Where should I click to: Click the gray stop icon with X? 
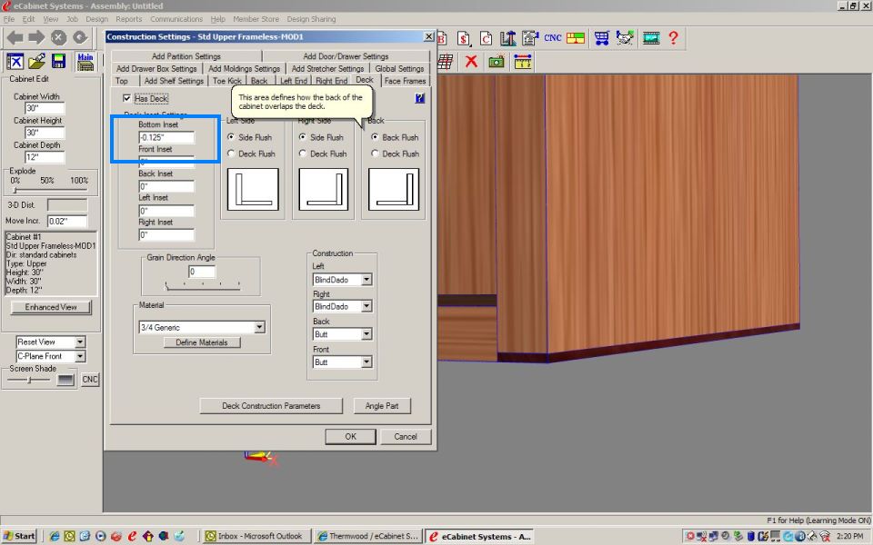coord(58,38)
